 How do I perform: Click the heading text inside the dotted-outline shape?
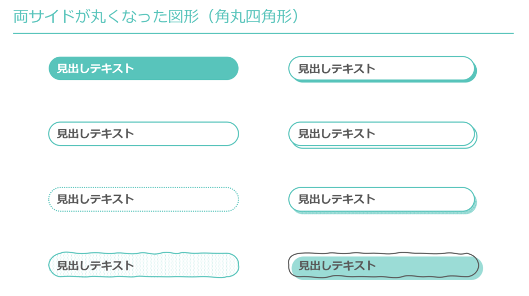95,200
